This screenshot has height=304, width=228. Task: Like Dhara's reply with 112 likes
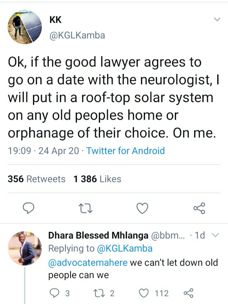click(x=145, y=293)
